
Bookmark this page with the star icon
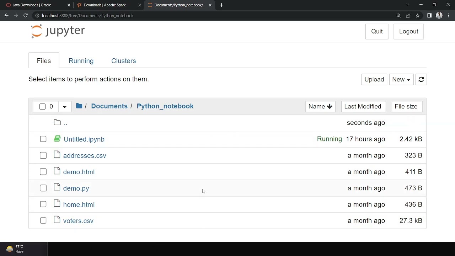tap(418, 16)
